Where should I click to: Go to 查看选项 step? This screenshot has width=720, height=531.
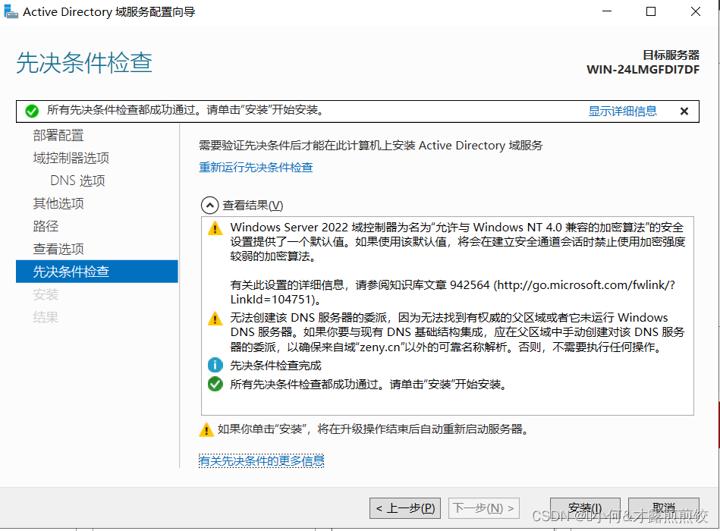58,249
